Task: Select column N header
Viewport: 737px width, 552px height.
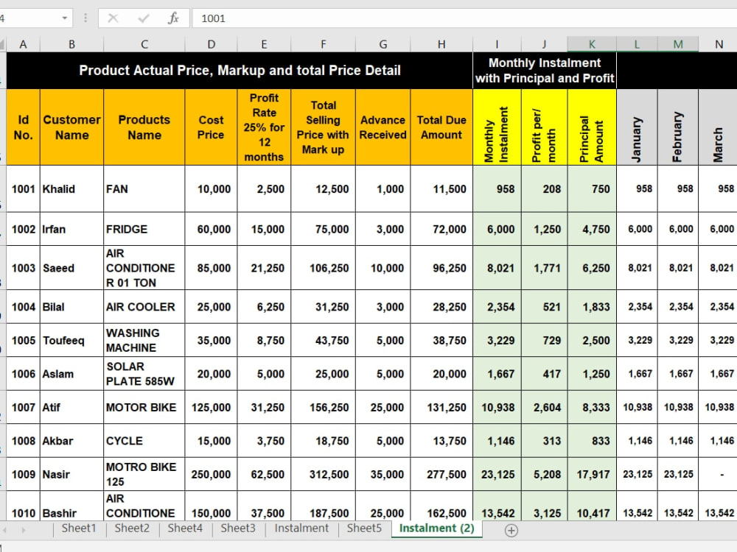Action: [x=718, y=45]
